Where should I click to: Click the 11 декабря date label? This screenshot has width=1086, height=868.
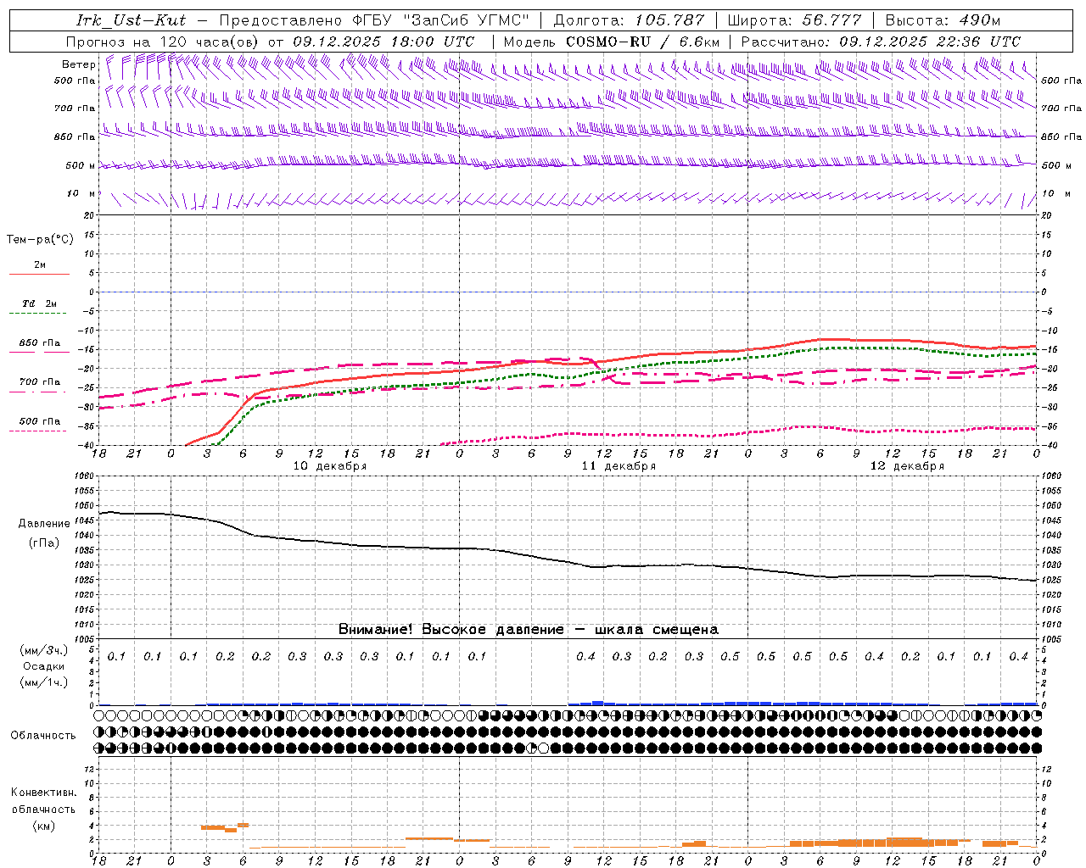(619, 466)
